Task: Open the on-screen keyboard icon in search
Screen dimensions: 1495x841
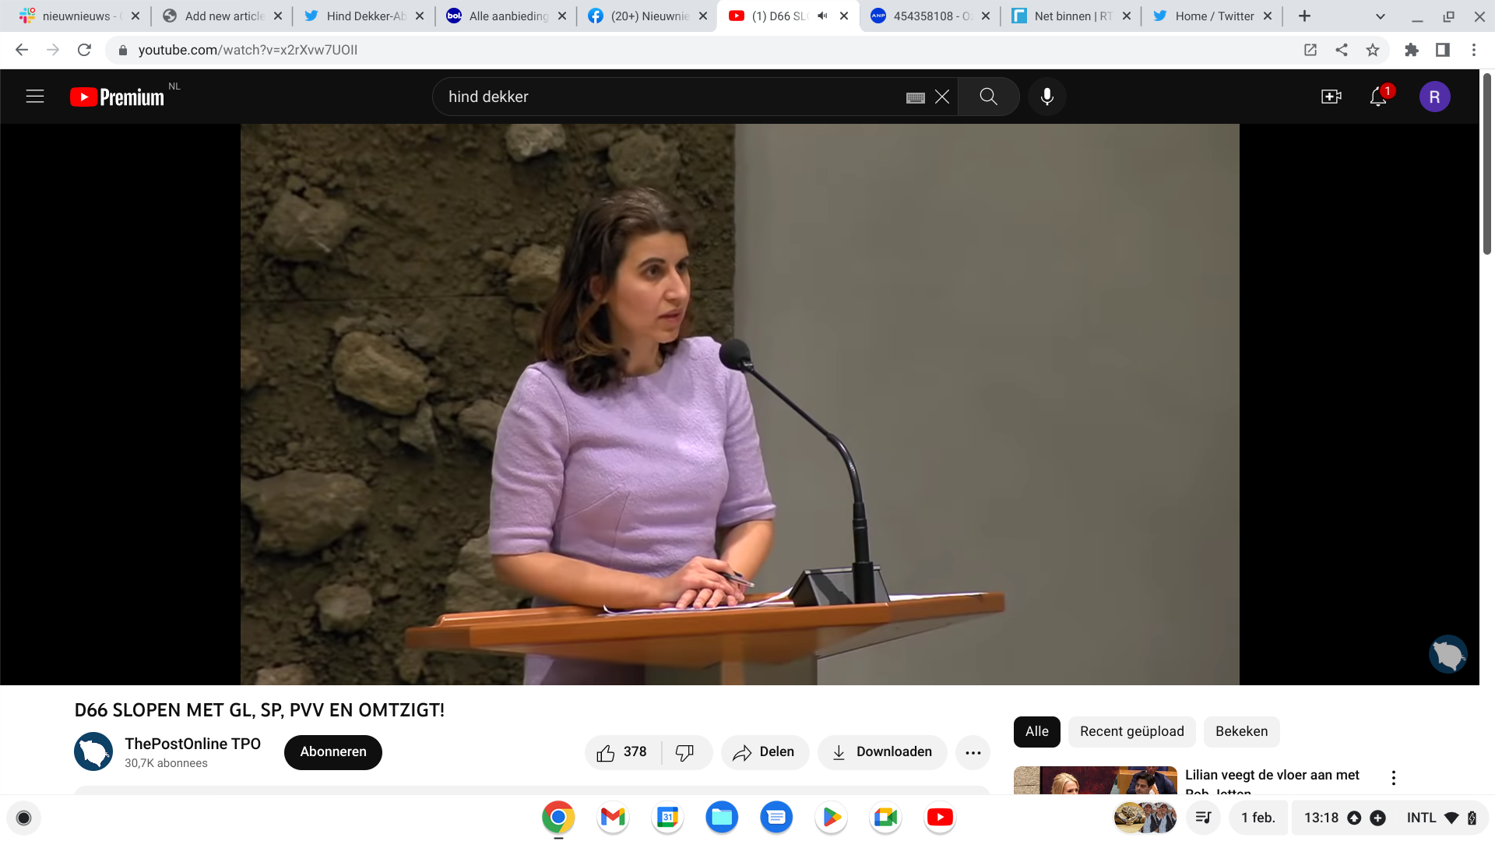Action: point(916,97)
